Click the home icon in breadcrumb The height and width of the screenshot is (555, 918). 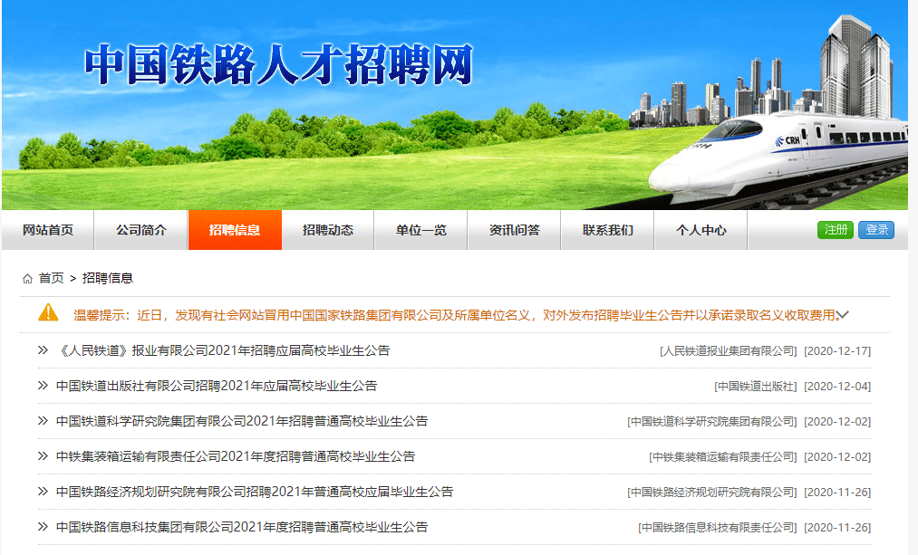[27, 279]
